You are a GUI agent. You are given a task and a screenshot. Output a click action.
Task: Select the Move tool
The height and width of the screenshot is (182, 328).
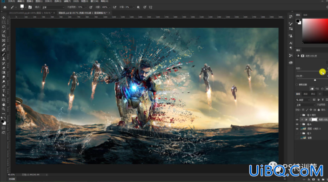click(4, 18)
